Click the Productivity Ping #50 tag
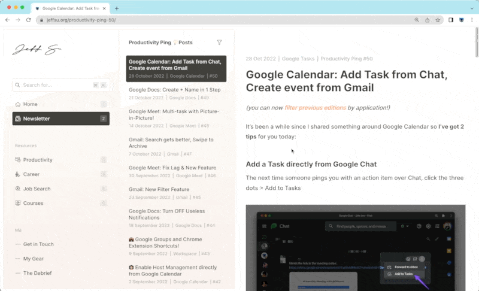This screenshot has width=479, height=291. (x=347, y=59)
